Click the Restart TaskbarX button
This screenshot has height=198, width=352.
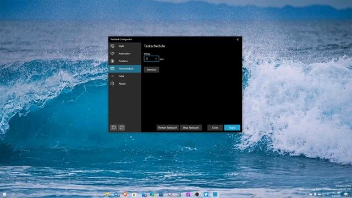[167, 128]
